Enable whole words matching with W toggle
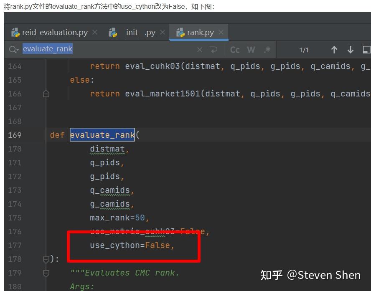This screenshot has width=371, height=291. [250, 49]
